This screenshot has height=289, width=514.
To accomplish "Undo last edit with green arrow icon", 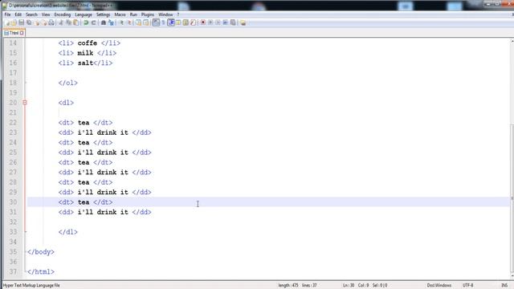I will 86,22.
